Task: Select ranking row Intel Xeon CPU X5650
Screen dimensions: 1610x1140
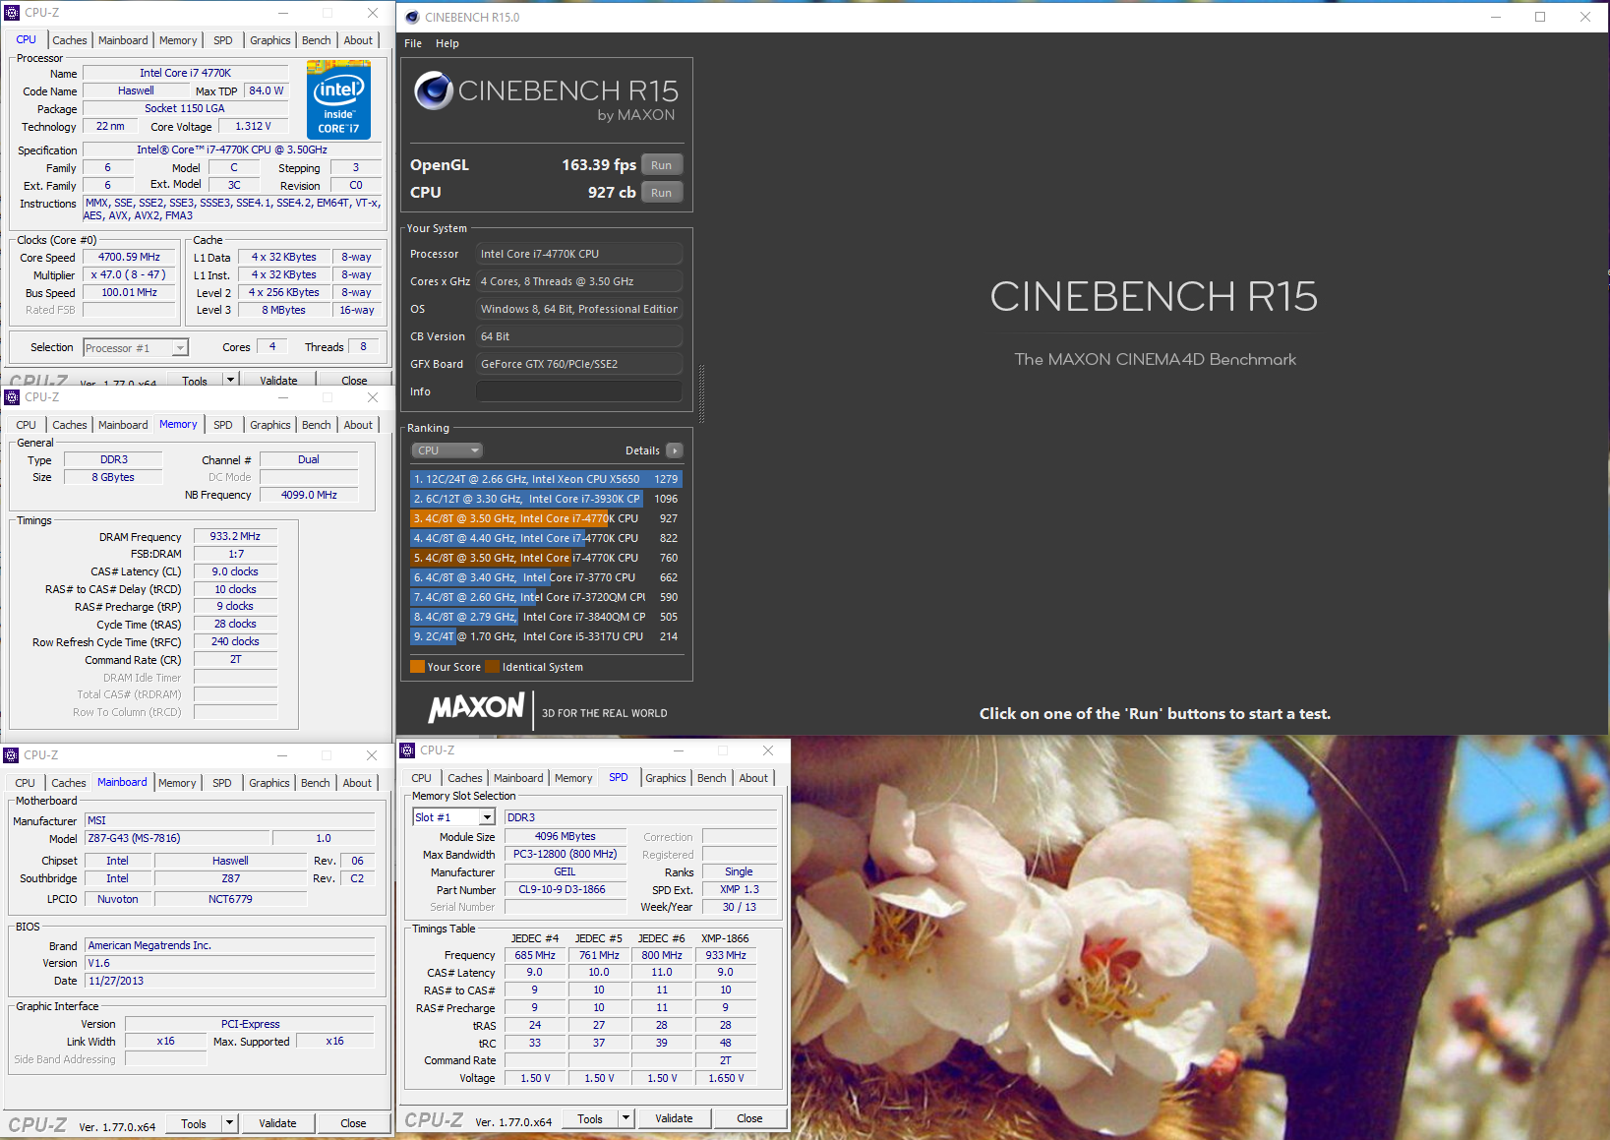Action: 546,479
